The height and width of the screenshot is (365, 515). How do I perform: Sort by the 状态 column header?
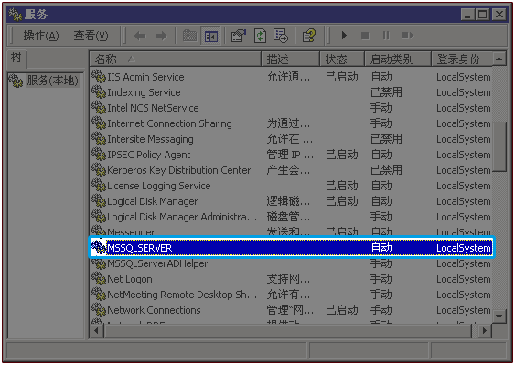click(x=342, y=59)
